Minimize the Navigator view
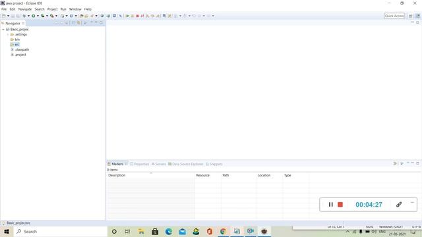The height and width of the screenshot is (237, 422). 96,23
